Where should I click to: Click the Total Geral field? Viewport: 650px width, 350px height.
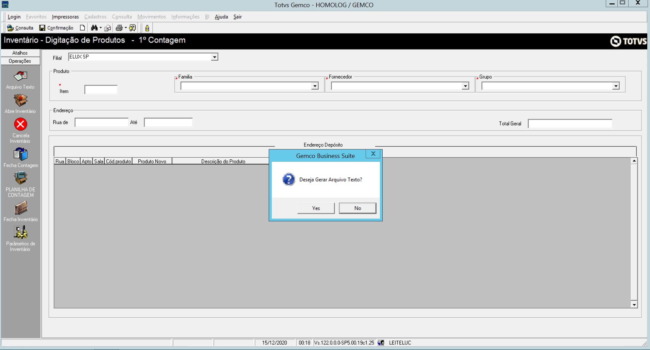point(570,124)
